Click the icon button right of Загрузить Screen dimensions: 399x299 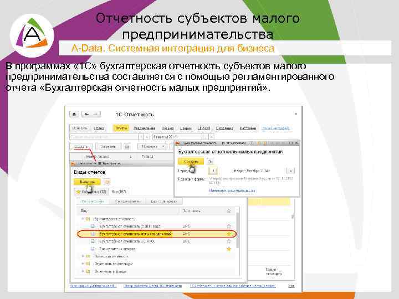(x=127, y=147)
